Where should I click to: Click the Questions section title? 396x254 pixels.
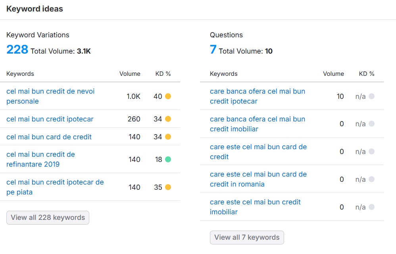tap(226, 35)
